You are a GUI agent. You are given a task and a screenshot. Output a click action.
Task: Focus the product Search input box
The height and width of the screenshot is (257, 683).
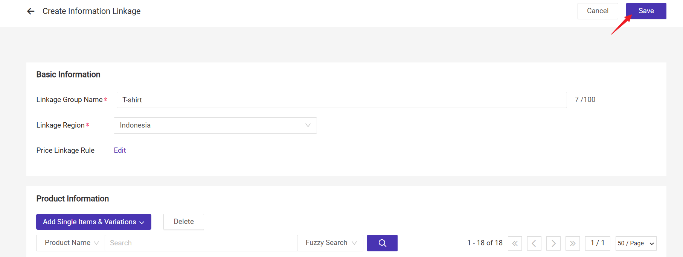201,243
